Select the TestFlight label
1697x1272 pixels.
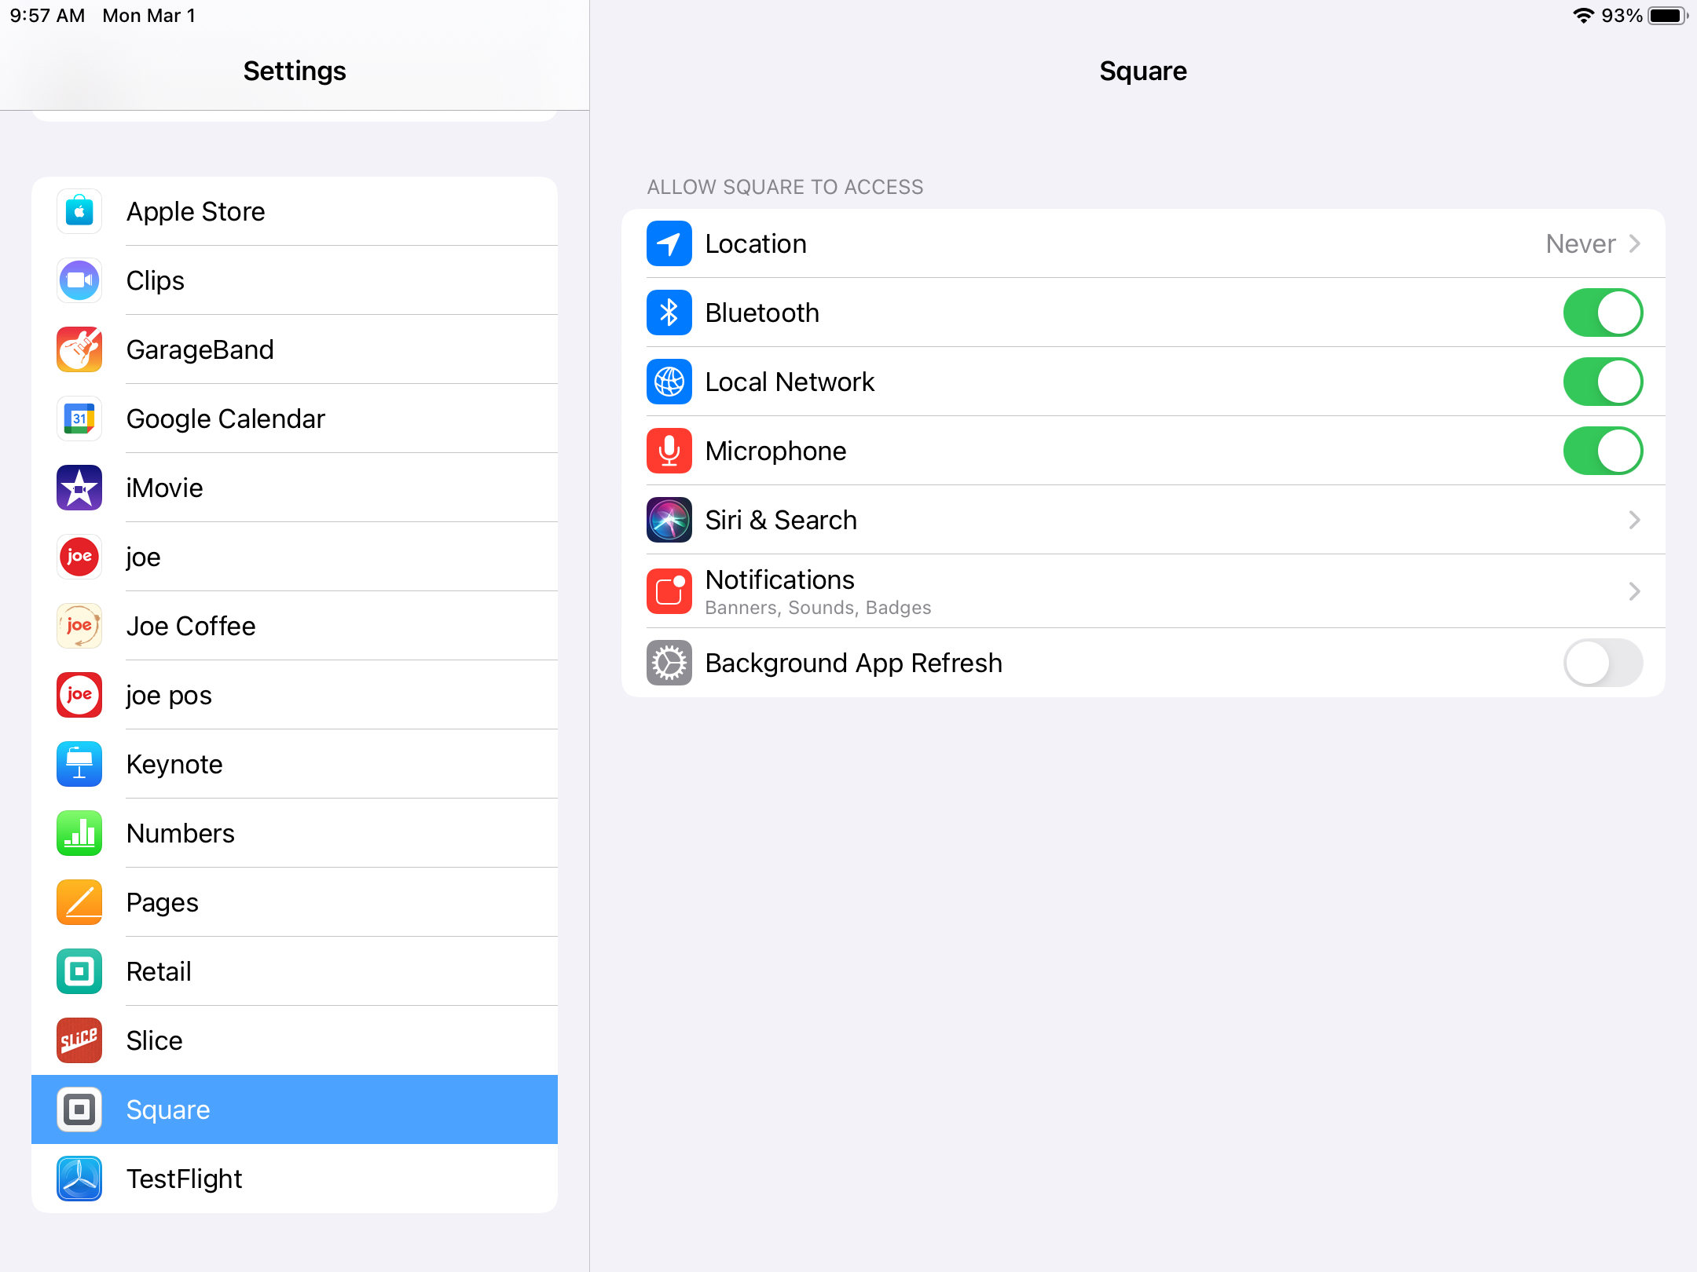[185, 1179]
